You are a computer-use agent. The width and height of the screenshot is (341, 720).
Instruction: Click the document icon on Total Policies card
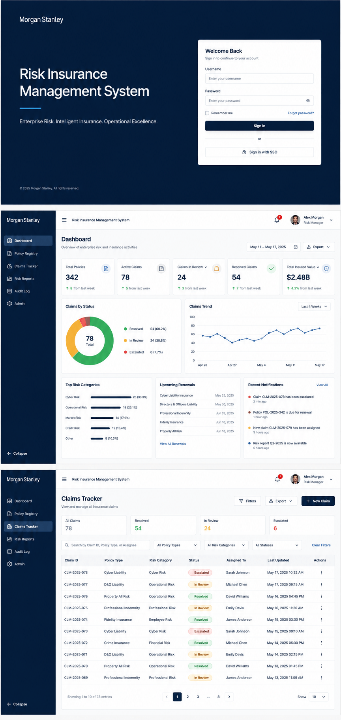point(106,269)
